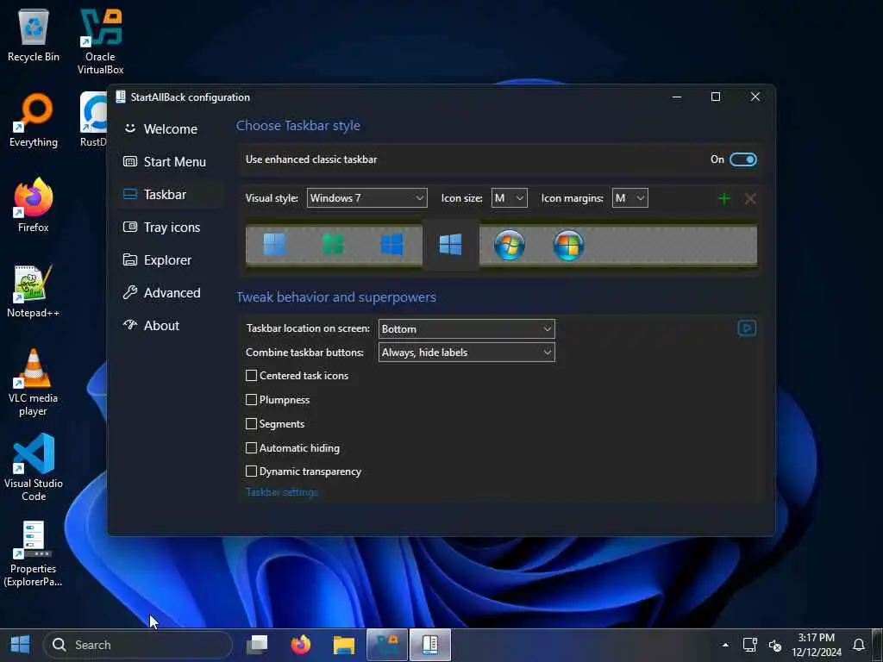Click Show desktop strip at taskbar end

point(877,645)
